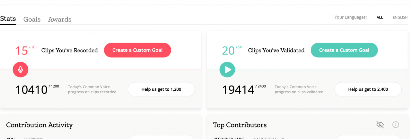Create a Custom Goal for recorded clips

coord(137,50)
